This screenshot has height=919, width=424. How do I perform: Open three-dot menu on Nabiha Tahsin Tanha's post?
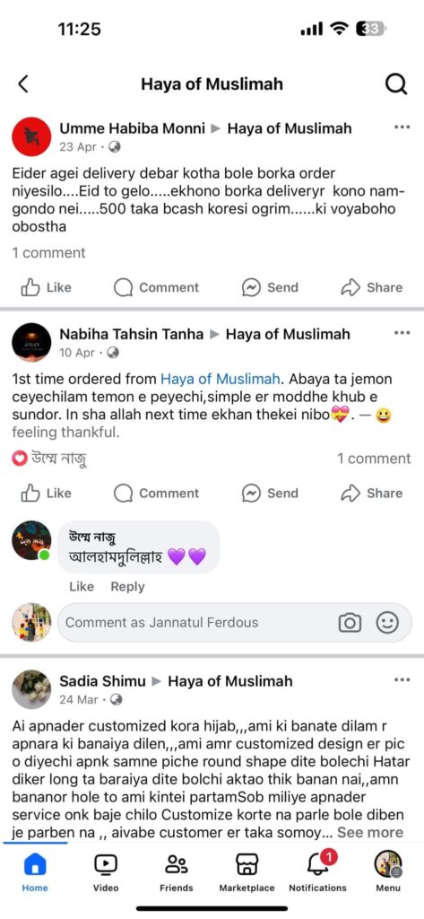pos(402,333)
